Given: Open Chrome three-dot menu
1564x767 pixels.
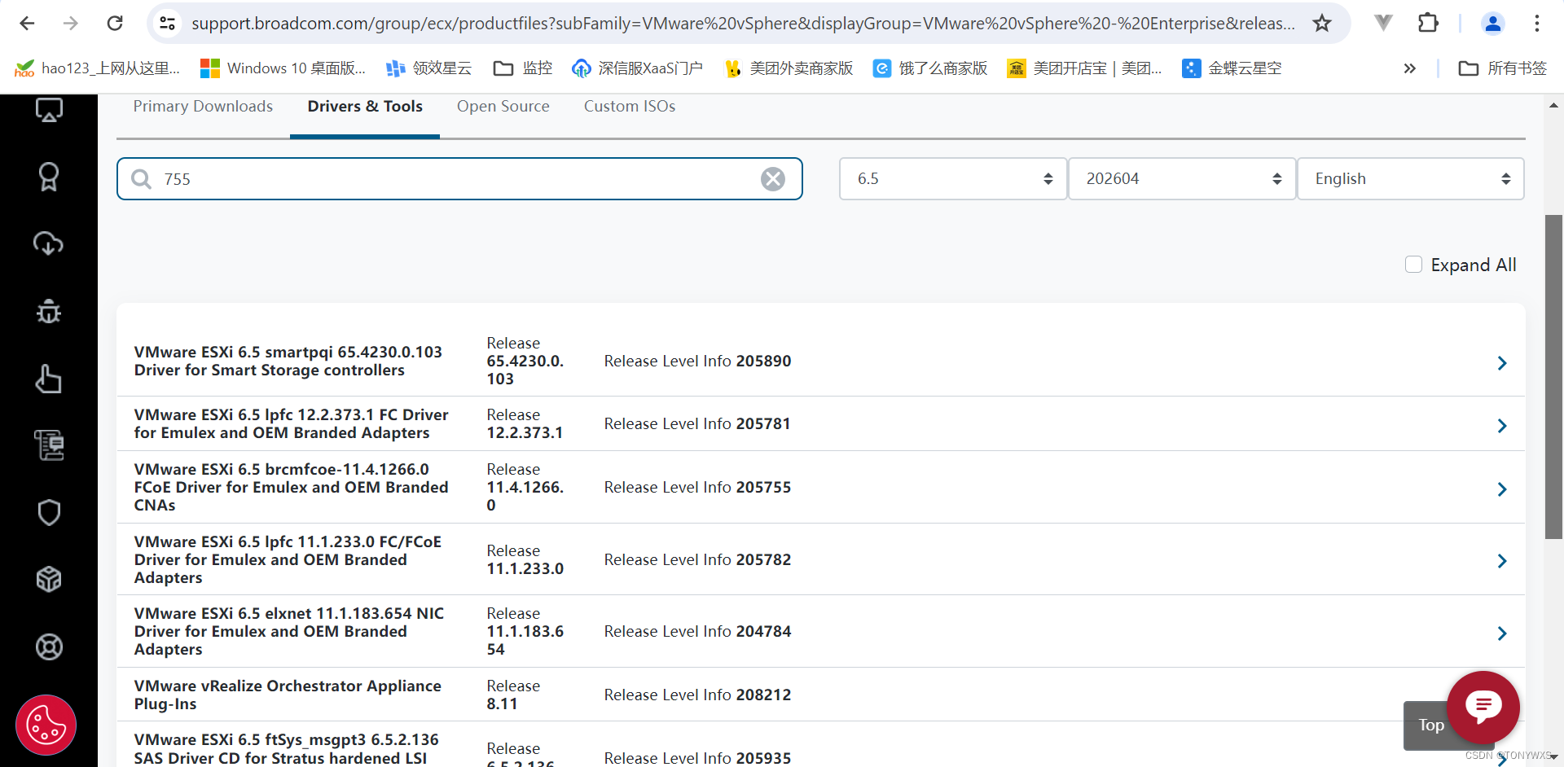Looking at the screenshot, I should [x=1537, y=23].
